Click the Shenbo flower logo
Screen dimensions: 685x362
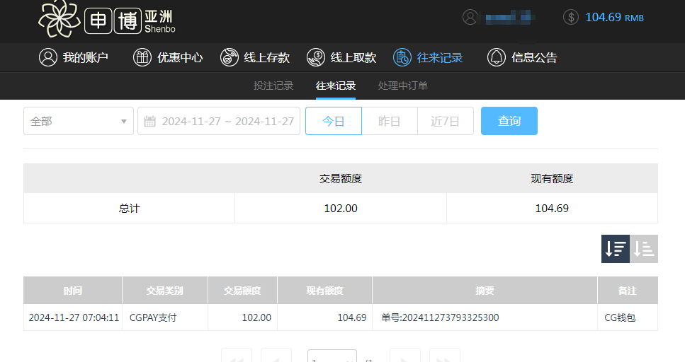coord(60,19)
